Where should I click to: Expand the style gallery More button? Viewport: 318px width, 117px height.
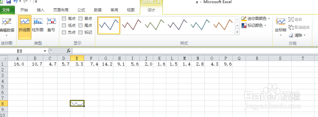pos(237,32)
